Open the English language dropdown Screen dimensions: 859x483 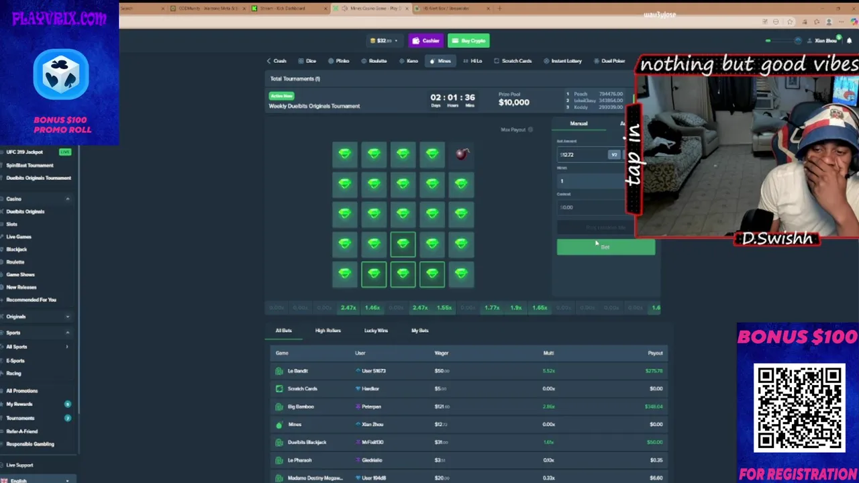(38, 480)
